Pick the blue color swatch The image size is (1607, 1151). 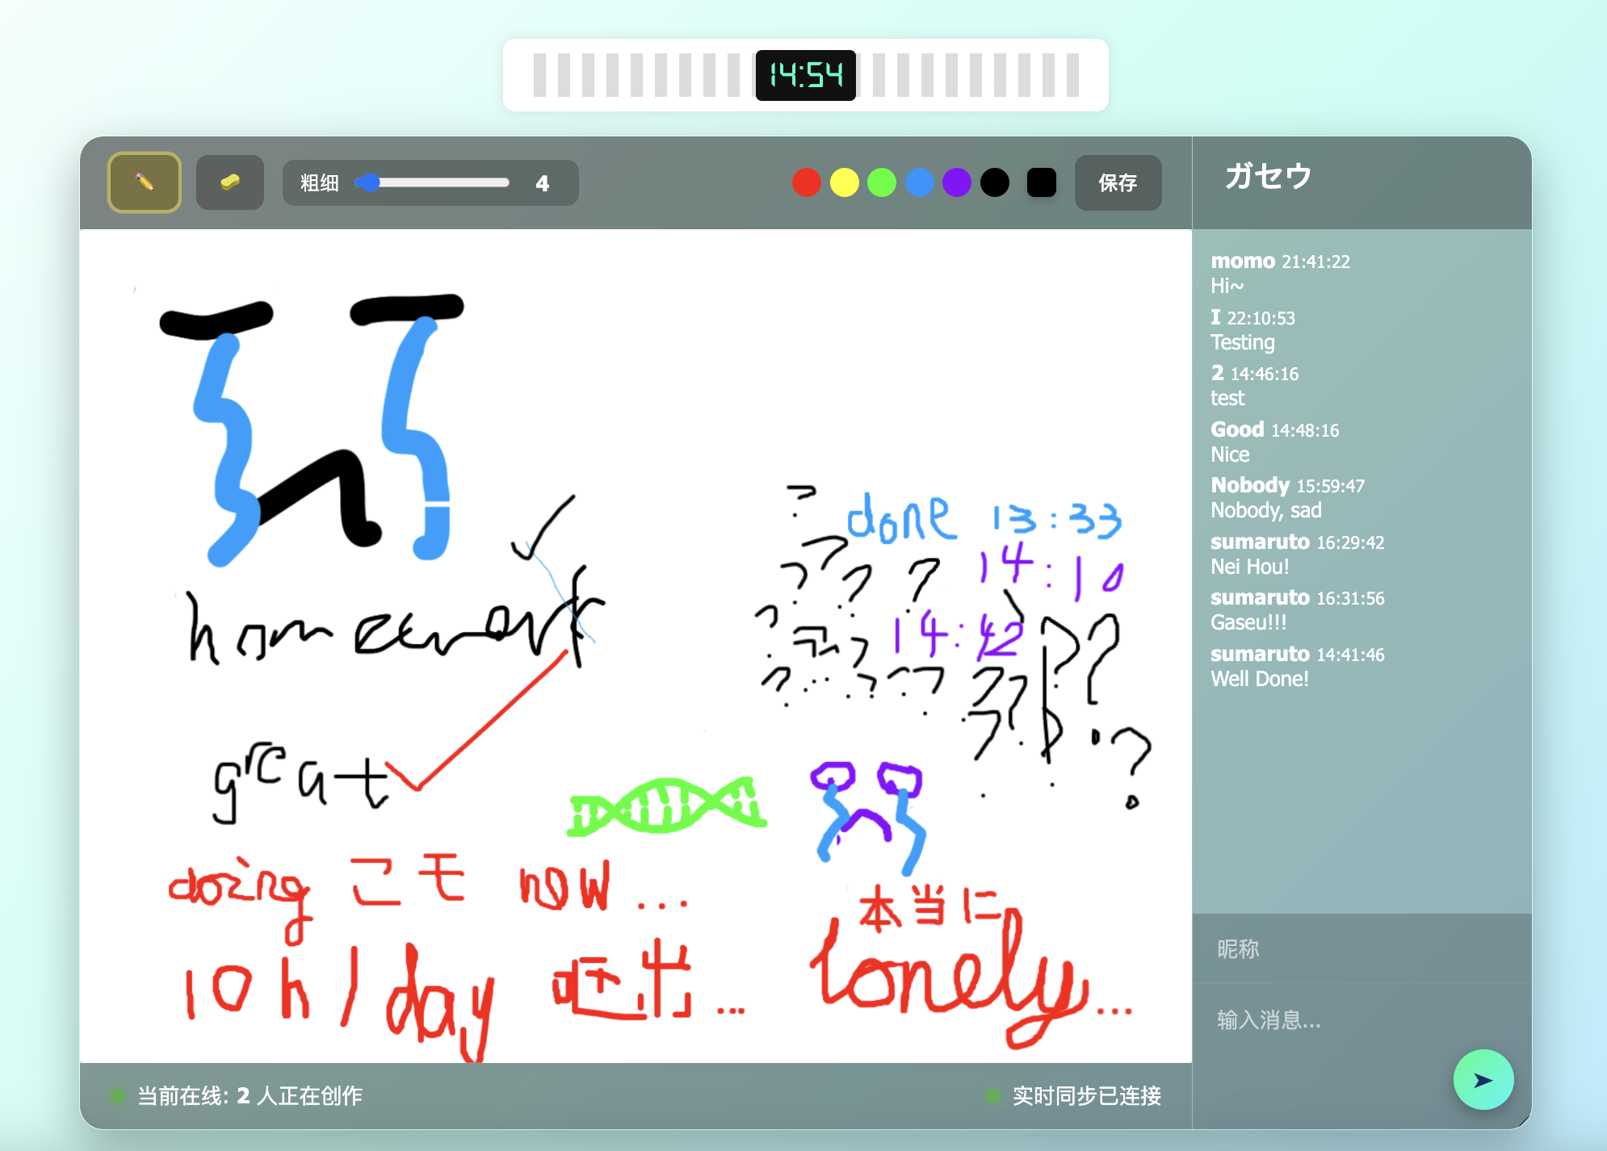pos(920,182)
